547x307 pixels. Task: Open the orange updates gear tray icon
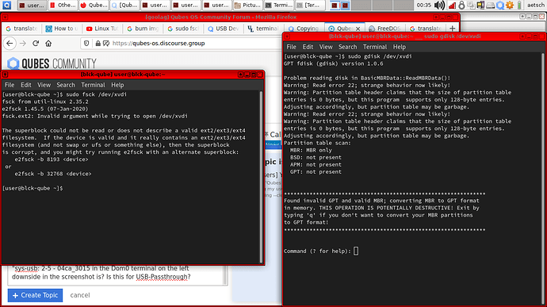click(x=510, y=5)
